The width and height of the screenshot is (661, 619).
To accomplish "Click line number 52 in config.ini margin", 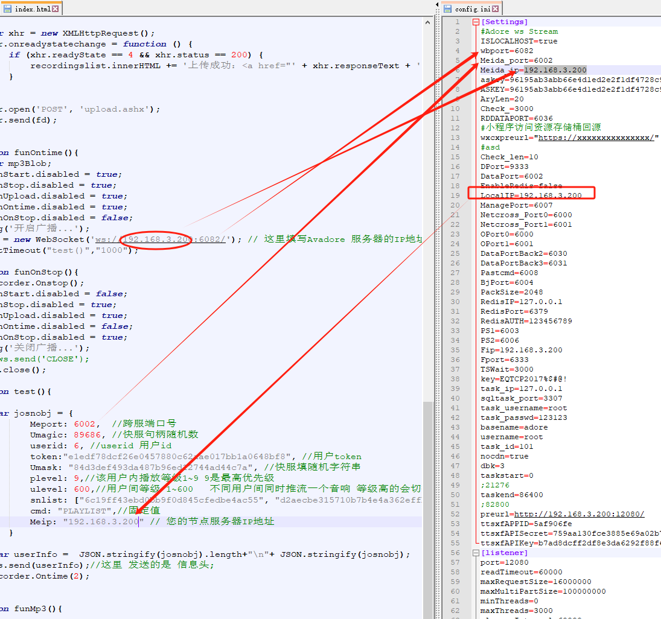I will pyautogui.click(x=455, y=514).
